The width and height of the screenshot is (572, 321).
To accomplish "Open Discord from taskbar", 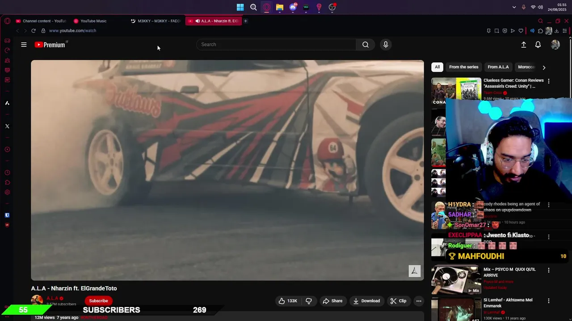I will [293, 7].
